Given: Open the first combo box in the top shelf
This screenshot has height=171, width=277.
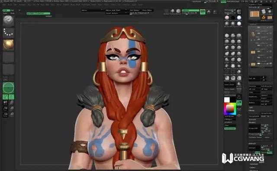Looking at the screenshot, I should coord(92,10).
